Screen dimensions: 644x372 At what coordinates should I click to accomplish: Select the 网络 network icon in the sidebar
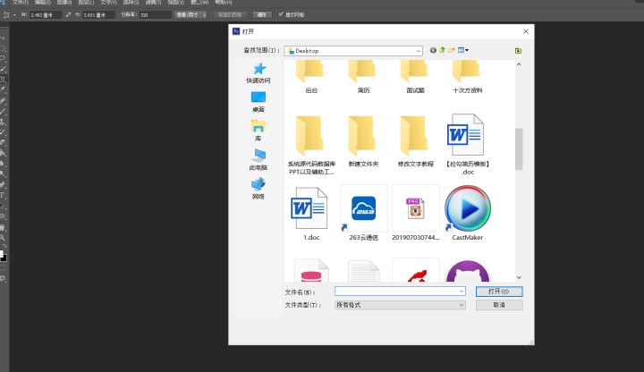[258, 189]
